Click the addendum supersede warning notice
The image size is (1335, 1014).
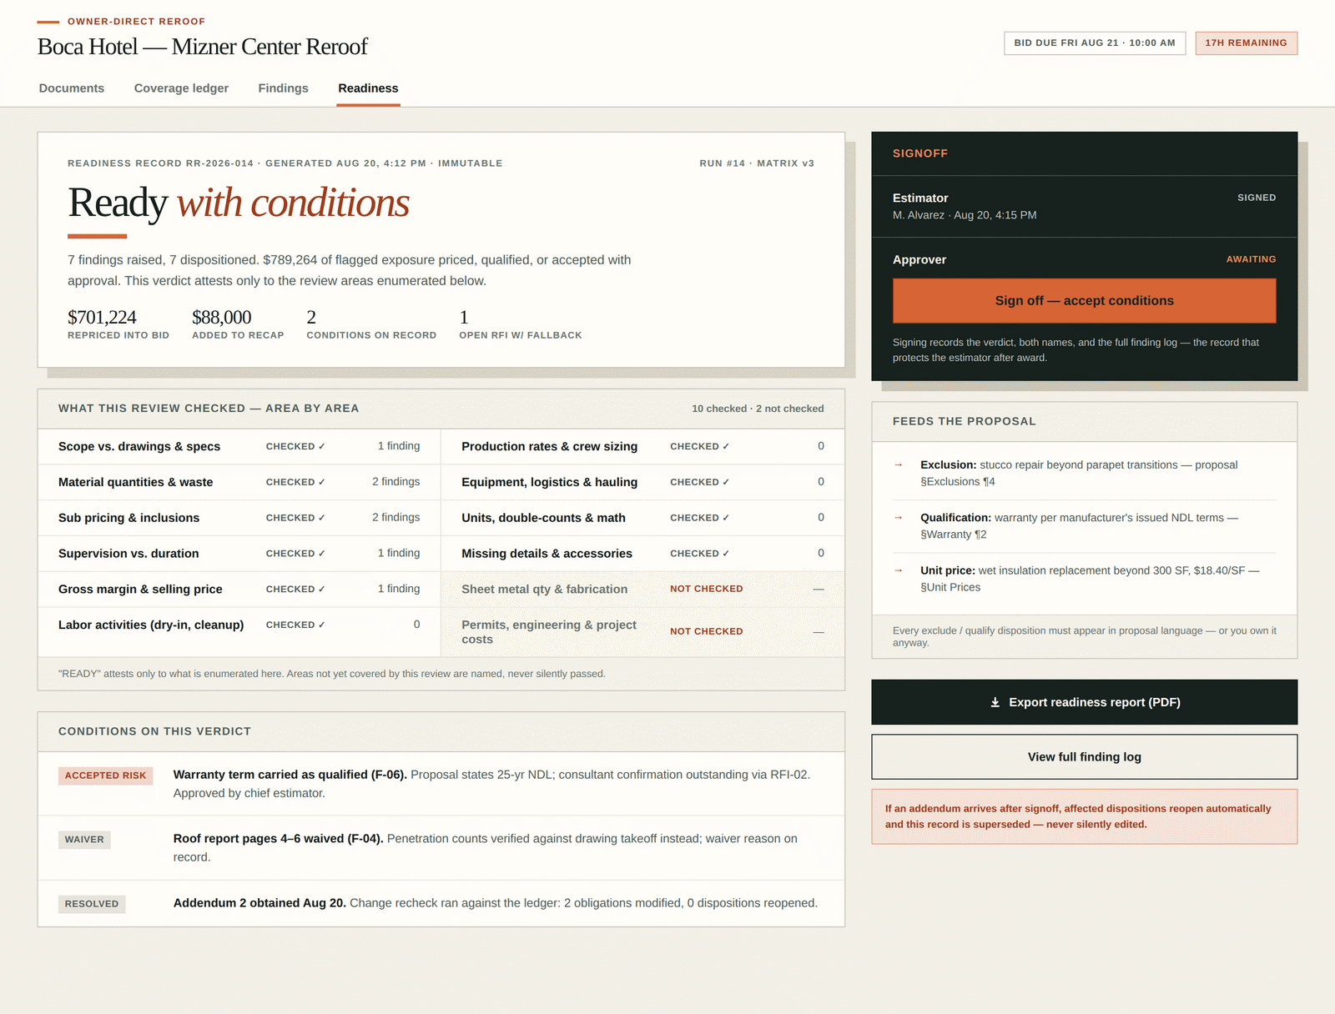[1084, 816]
